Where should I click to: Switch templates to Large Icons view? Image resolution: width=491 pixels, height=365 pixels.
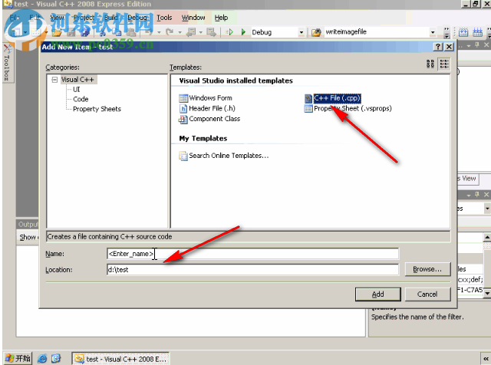click(x=430, y=64)
